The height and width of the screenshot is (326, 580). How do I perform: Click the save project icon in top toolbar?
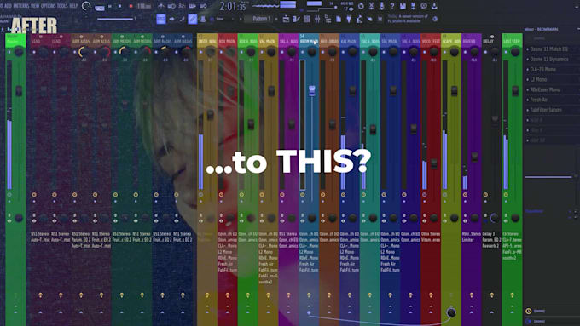[403, 6]
